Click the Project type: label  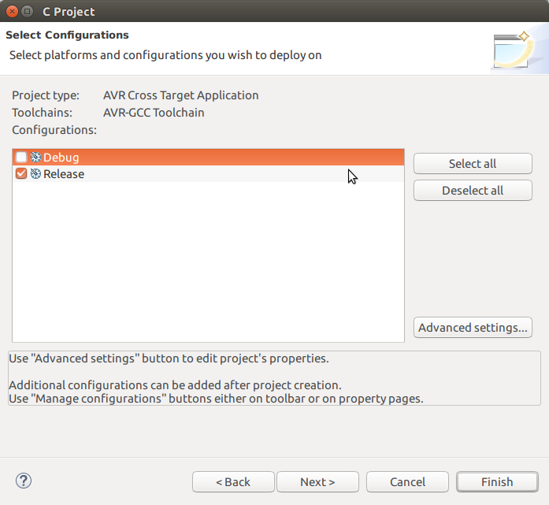pyautogui.click(x=46, y=95)
